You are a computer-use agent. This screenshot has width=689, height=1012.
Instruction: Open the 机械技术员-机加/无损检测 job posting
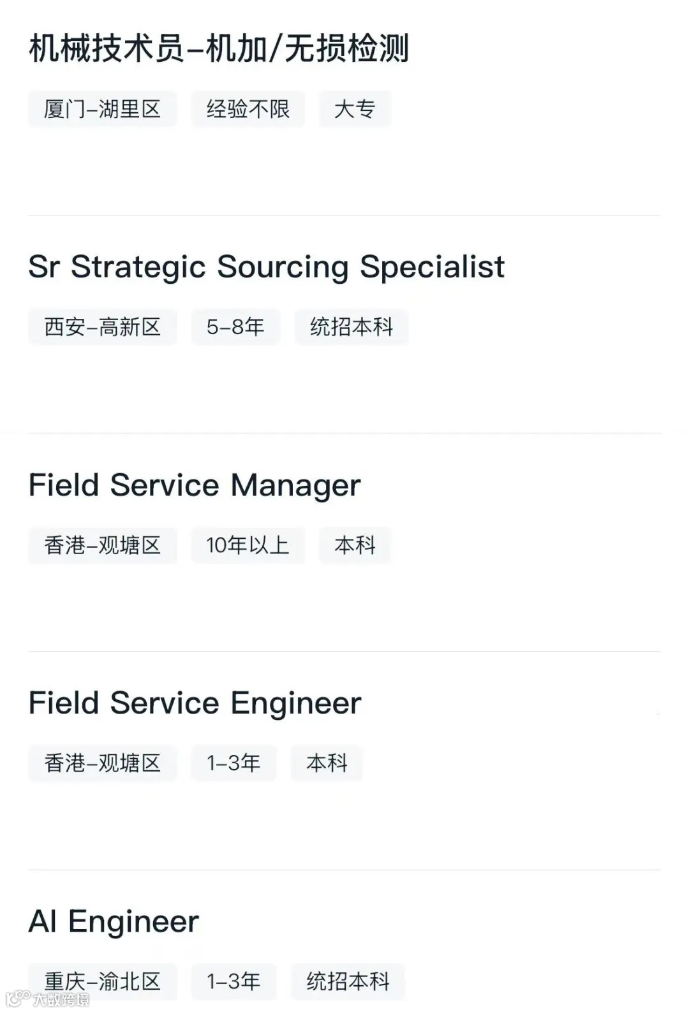pos(219,49)
